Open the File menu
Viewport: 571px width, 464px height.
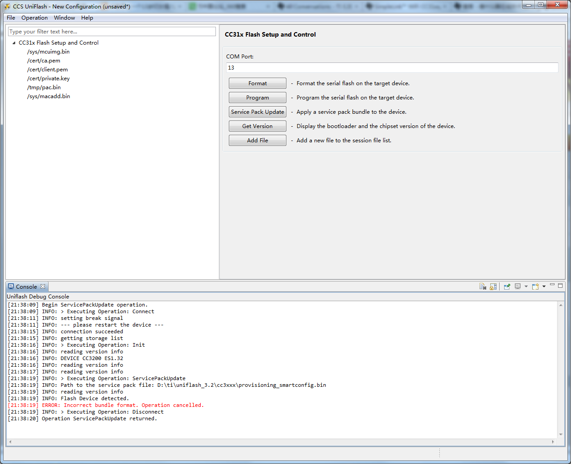click(11, 18)
